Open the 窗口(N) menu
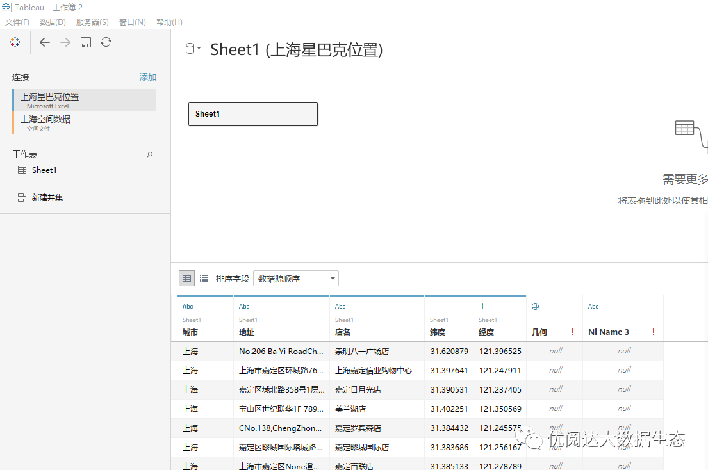 coord(132,22)
